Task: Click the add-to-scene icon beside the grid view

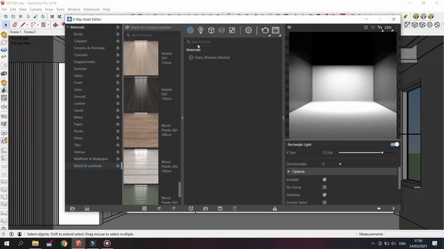Action: pos(159,208)
